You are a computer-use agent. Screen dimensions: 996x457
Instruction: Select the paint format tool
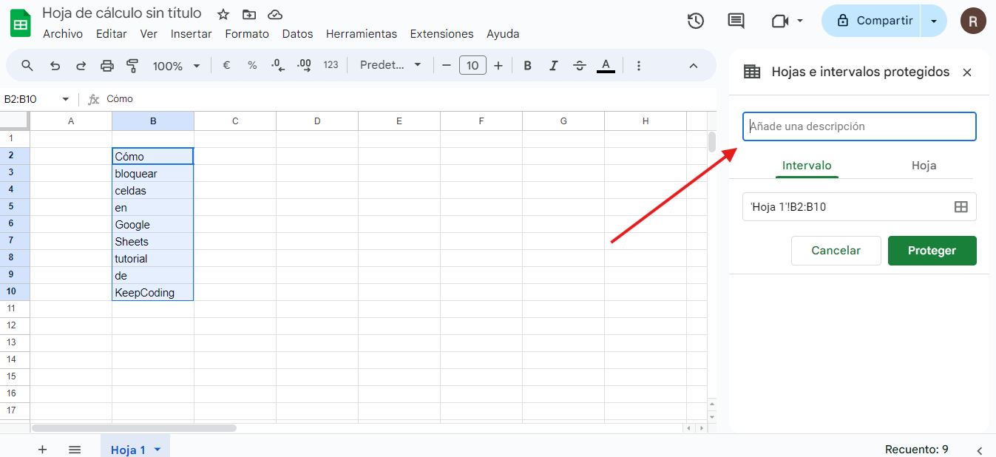[132, 65]
